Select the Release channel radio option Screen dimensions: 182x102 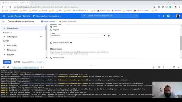point(51,58)
